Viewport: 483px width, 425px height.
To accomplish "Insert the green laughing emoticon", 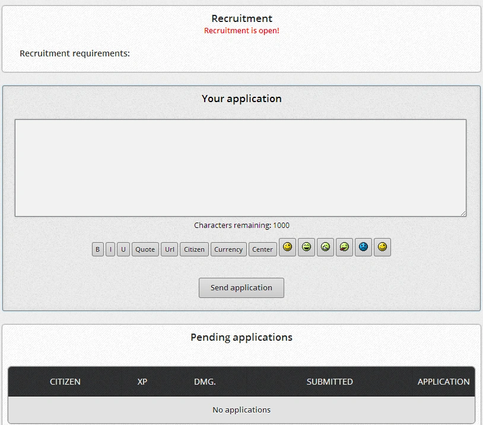I will [307, 247].
